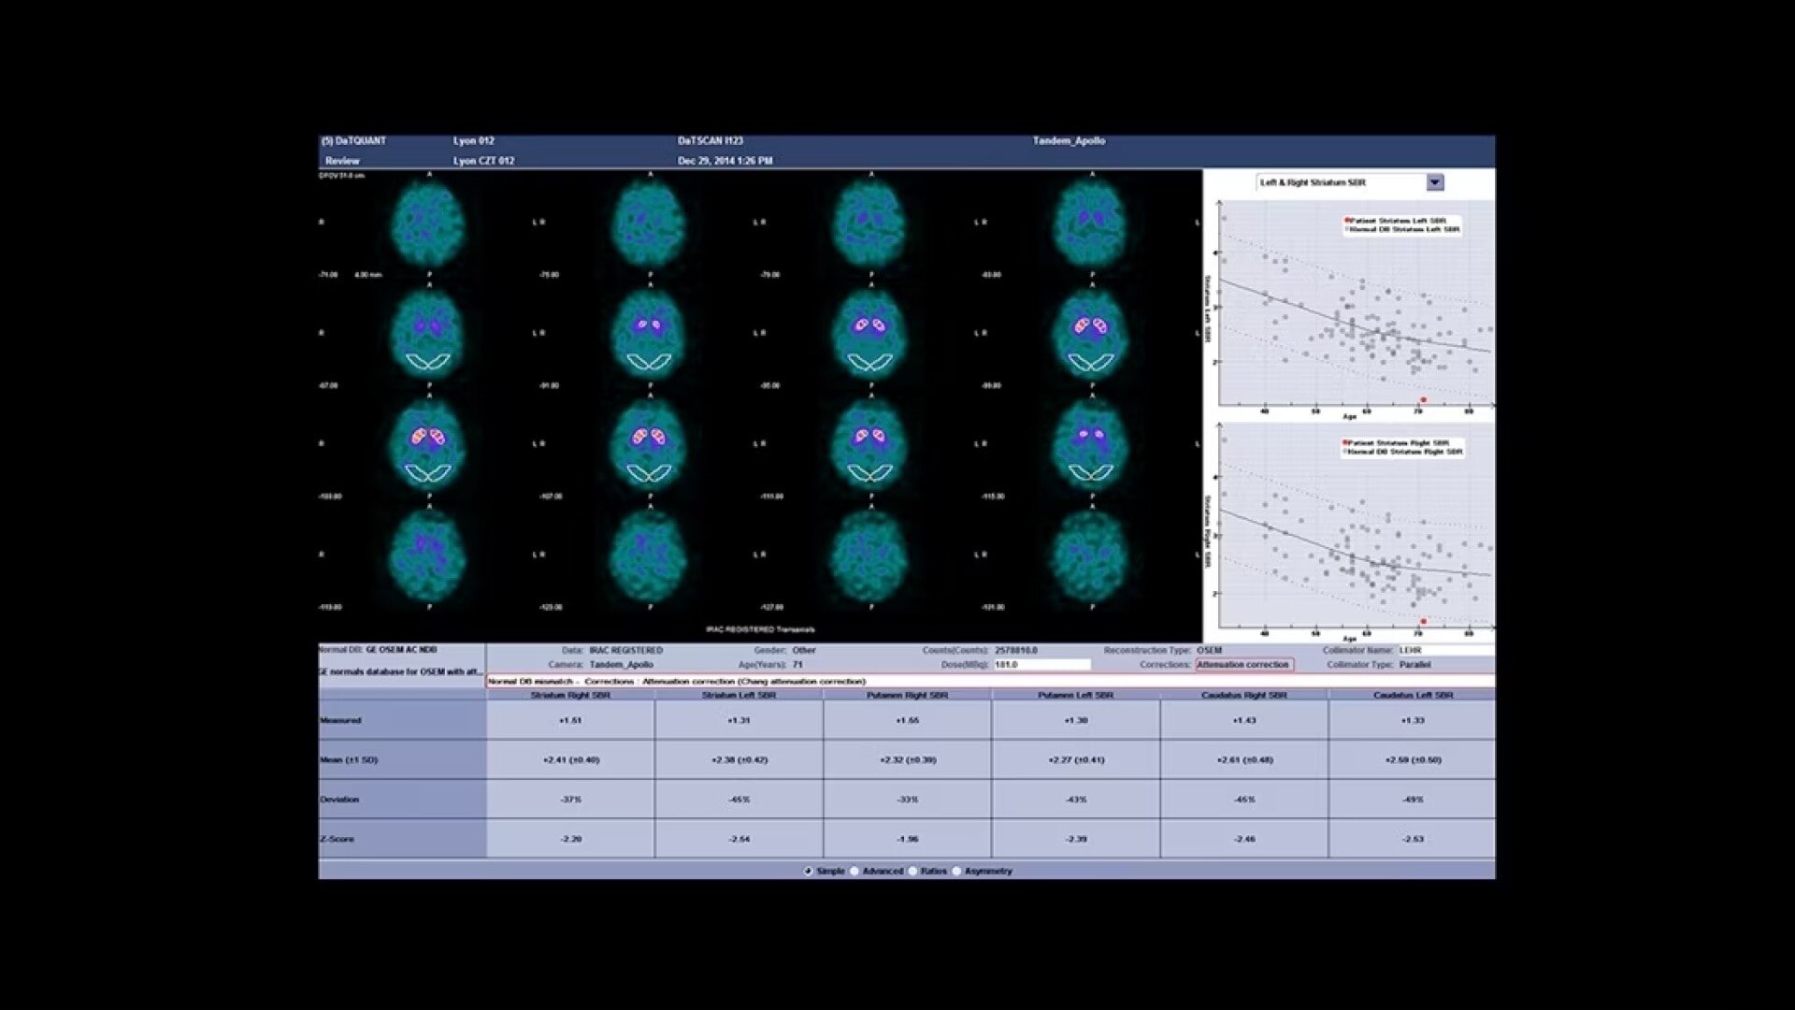Click the brain slice labeled -131.00
1795x1010 pixels.
tap(1090, 555)
